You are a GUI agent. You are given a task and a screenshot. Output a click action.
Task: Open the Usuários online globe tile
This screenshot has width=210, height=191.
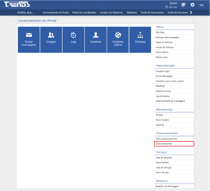pos(118,40)
